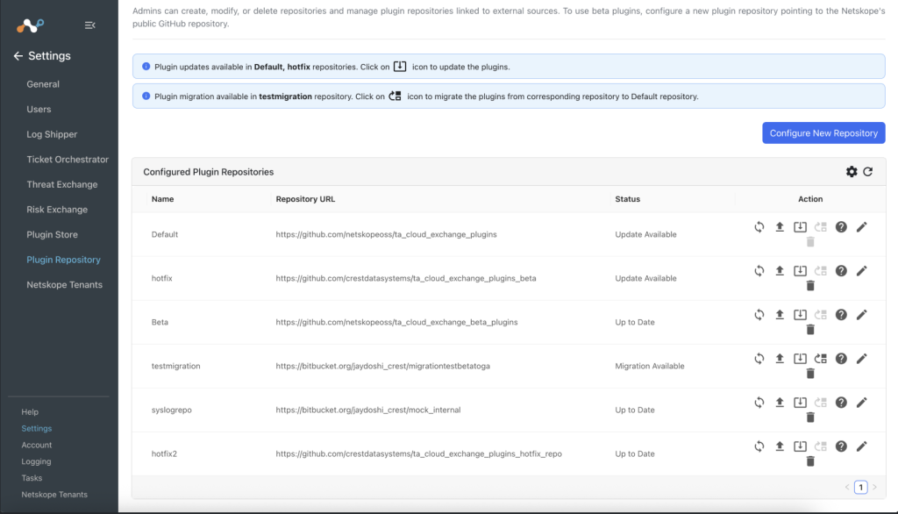Update plugins in hotfix repository
This screenshot has width=898, height=514.
(x=800, y=270)
